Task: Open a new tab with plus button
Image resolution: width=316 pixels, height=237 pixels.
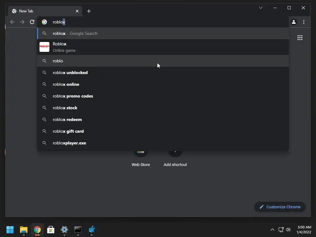Action: pos(89,11)
